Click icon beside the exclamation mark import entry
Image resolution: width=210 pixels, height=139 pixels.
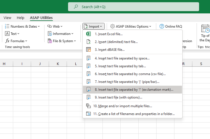point(88,90)
